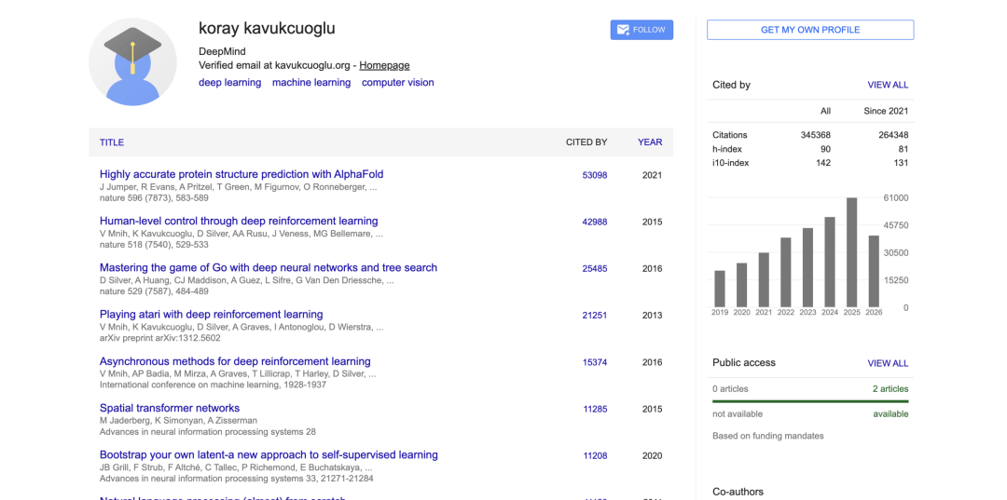Click View All next to Cited by

tap(888, 85)
